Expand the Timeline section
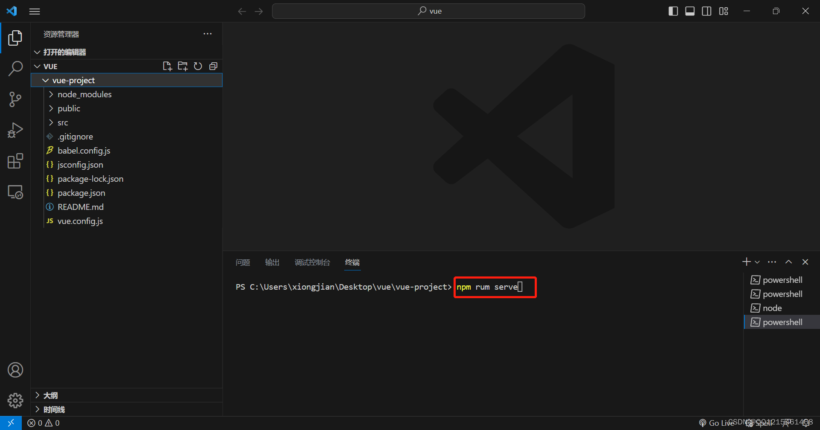Viewport: 820px width, 430px height. click(x=127, y=410)
